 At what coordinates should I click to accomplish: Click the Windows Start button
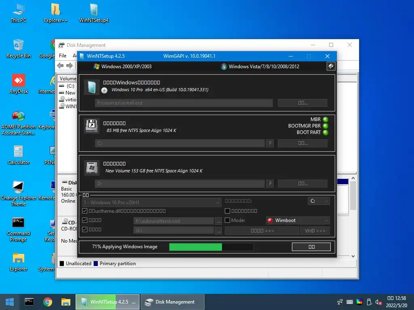[10, 302]
